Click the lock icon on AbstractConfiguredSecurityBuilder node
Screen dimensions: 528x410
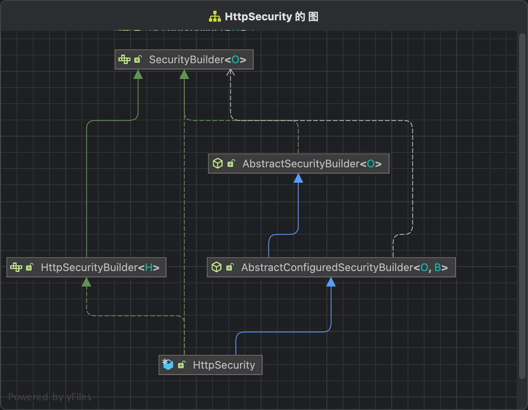pos(230,267)
